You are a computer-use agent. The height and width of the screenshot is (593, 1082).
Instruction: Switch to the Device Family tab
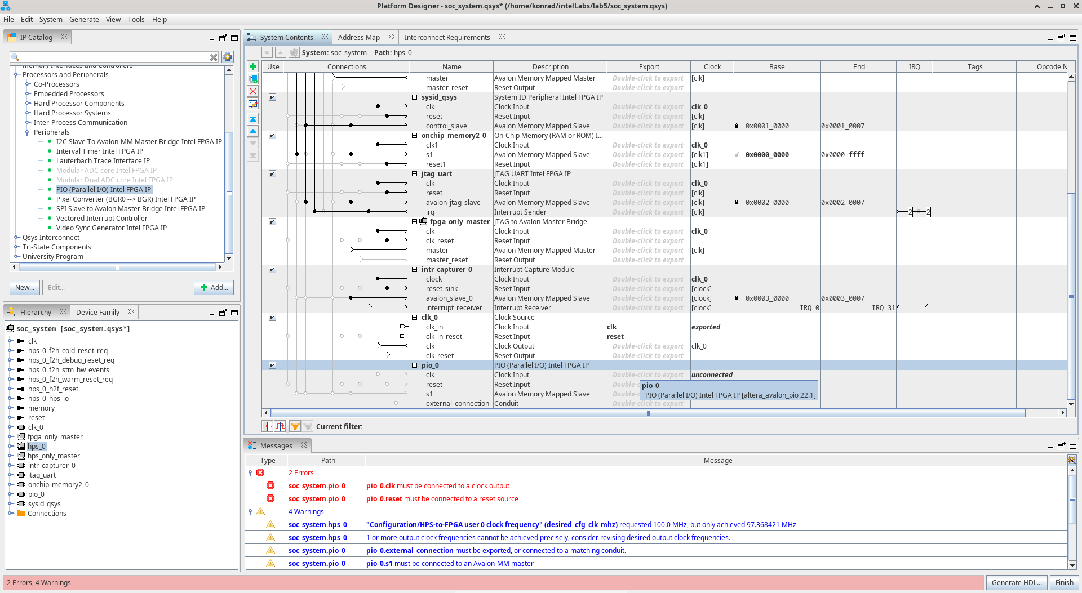pos(97,312)
